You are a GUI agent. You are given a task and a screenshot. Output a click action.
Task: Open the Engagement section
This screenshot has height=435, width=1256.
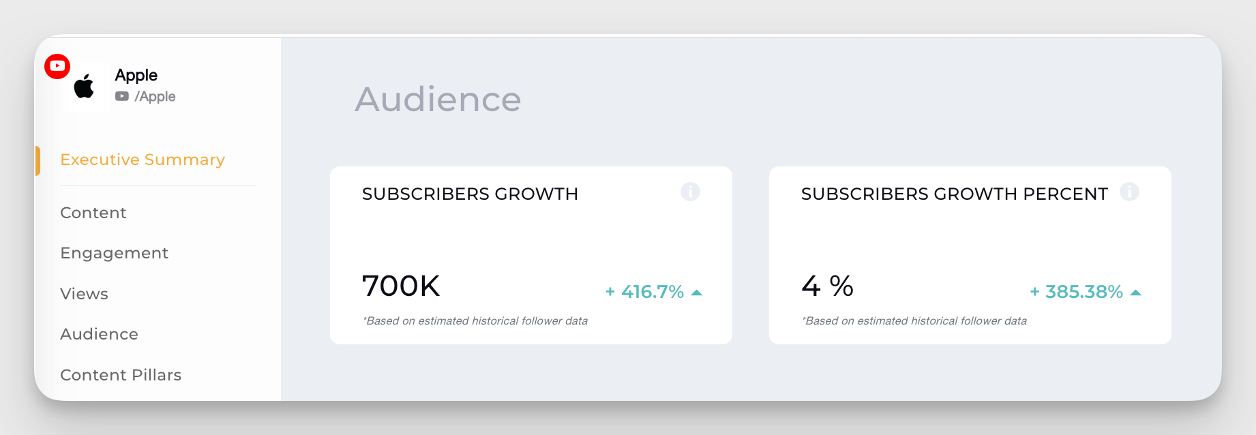pos(114,253)
